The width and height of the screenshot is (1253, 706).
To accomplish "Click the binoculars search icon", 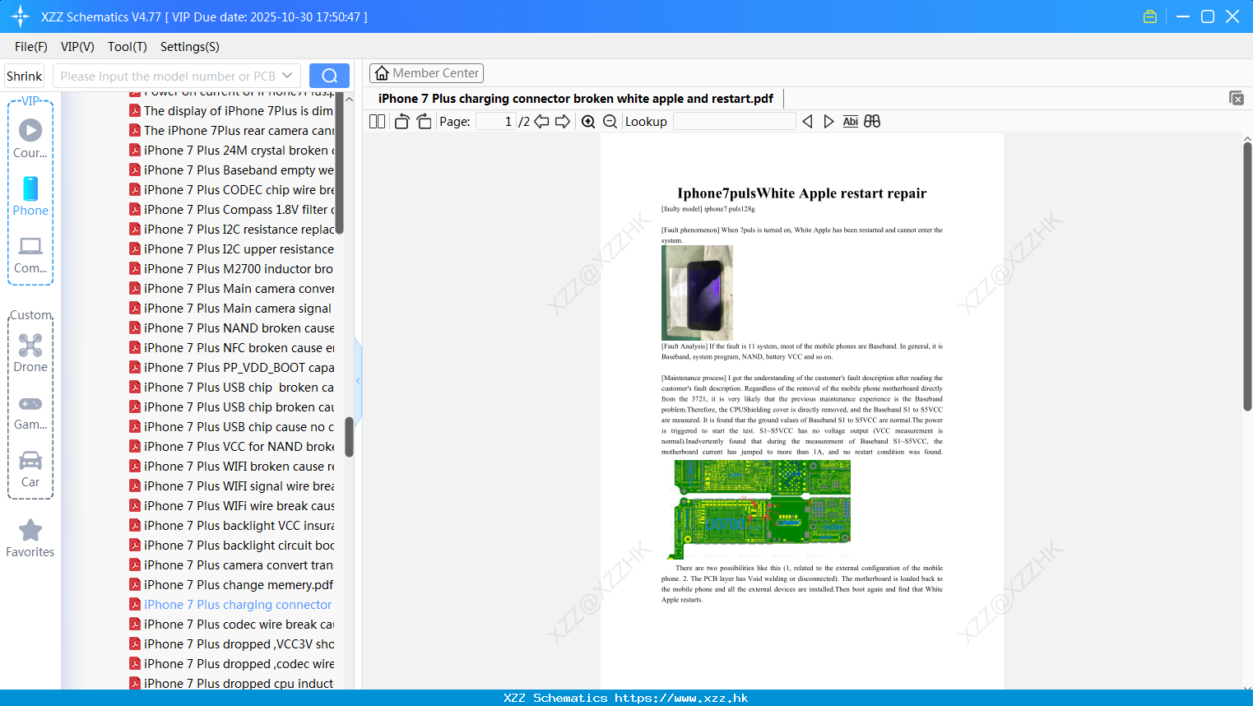I will pos(872,122).
